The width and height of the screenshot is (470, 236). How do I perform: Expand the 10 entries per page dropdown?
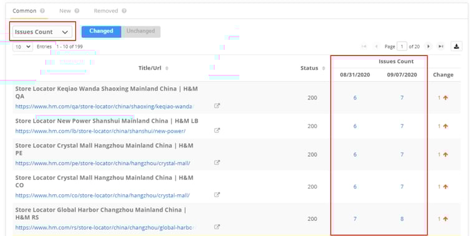(23, 47)
